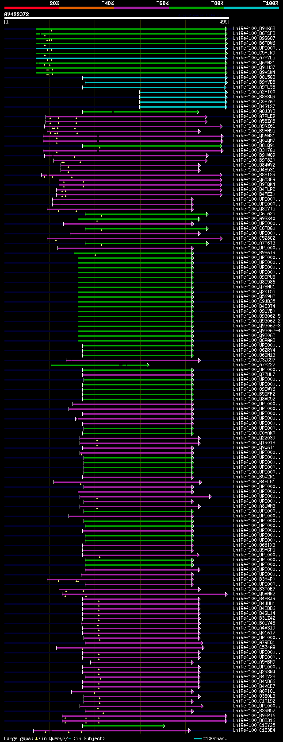The width and height of the screenshot is (283, 742).
Task: Click the UniRef100_A7P227 label
Action: (254, 365)
